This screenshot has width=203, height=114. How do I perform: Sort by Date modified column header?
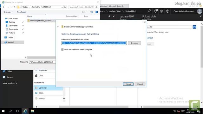(72, 16)
